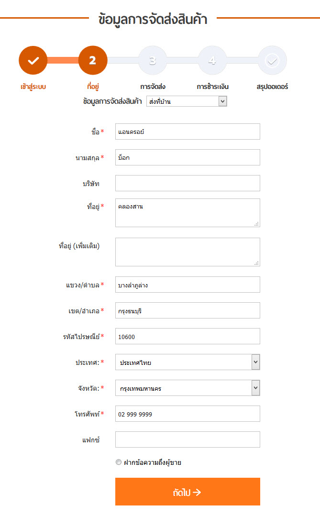Image resolution: width=320 pixels, height=516 pixels.
Task: Click the phone field 02 999 9999
Action: (188, 414)
